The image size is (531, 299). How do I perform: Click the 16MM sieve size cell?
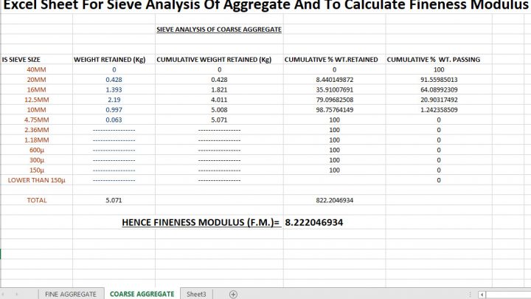tap(36, 90)
